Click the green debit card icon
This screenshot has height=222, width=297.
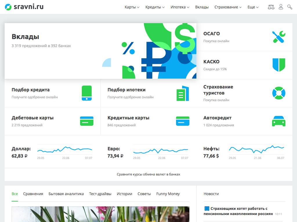(x=87, y=121)
